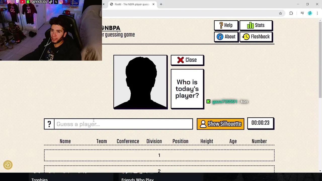Click the Conference column header
This screenshot has width=322, height=181.
tap(128, 141)
